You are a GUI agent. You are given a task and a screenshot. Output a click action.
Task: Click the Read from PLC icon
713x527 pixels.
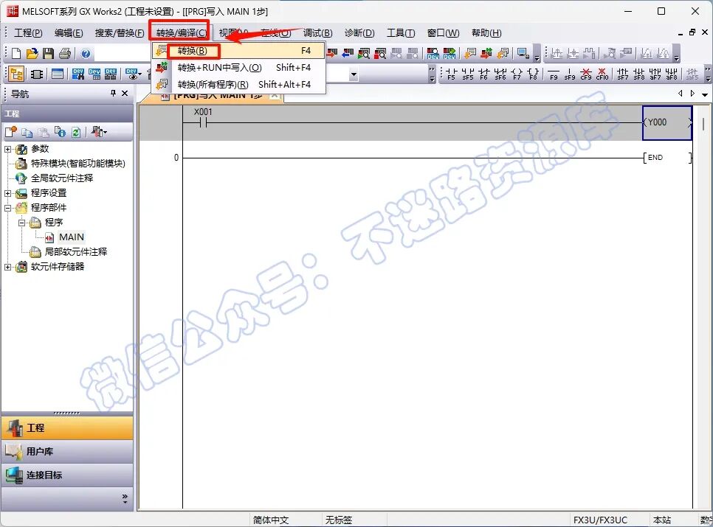click(x=348, y=54)
